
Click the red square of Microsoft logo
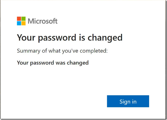tap(19, 19)
